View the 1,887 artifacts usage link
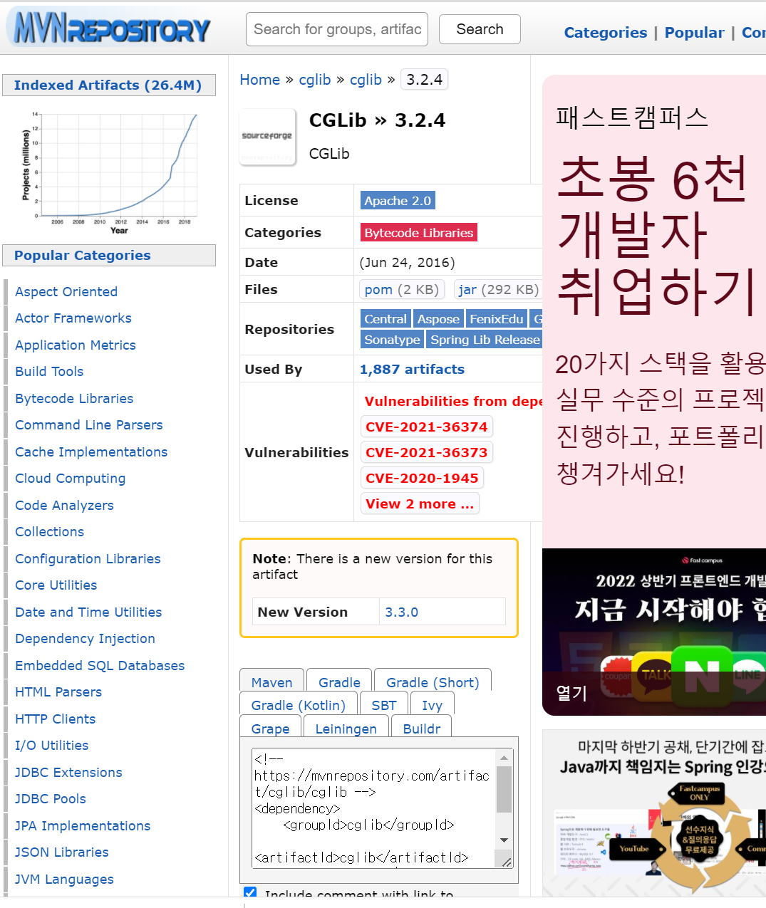 [412, 369]
